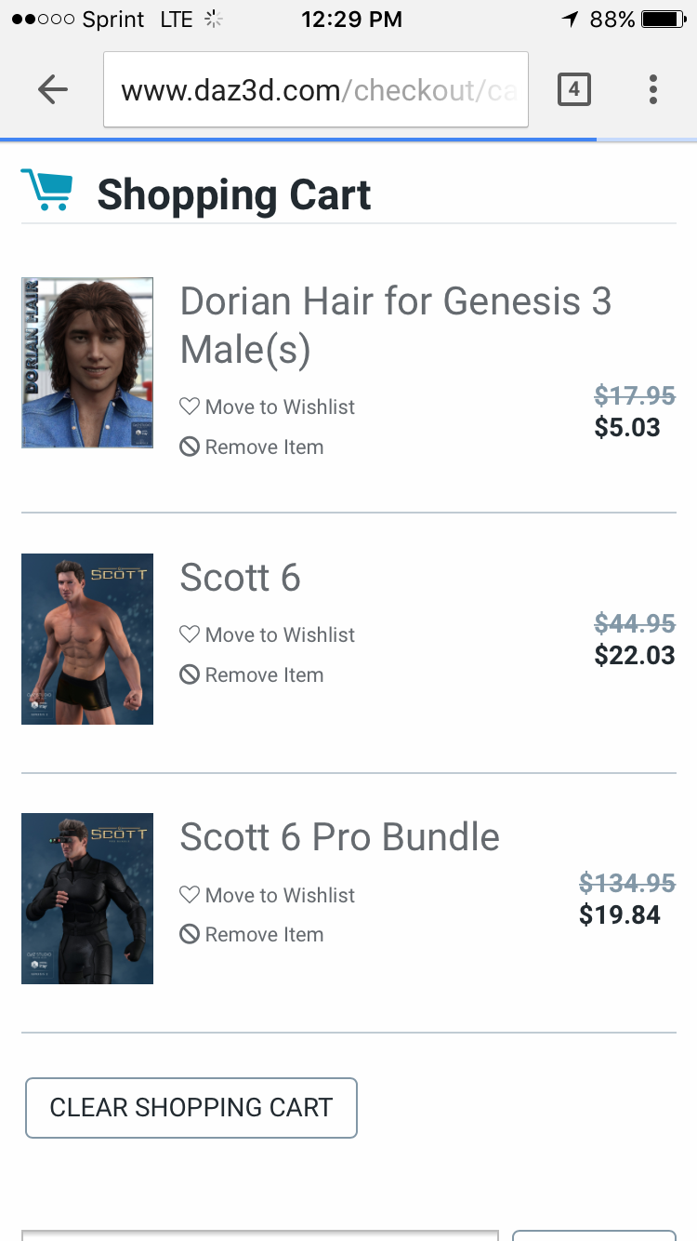Move Scott 6 Pro Bundle to Wishlist
This screenshot has width=697, height=1241.
click(280, 895)
